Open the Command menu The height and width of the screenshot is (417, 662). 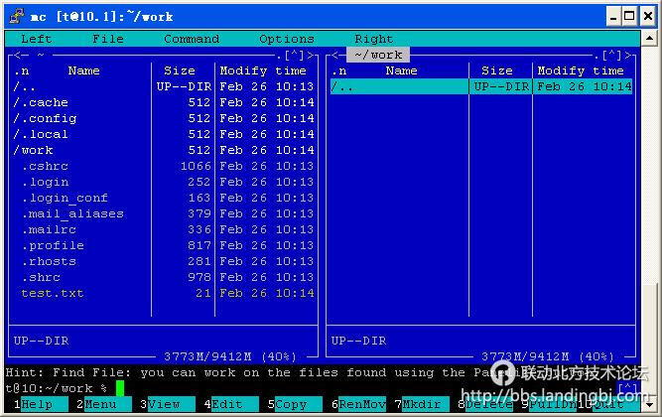point(192,39)
